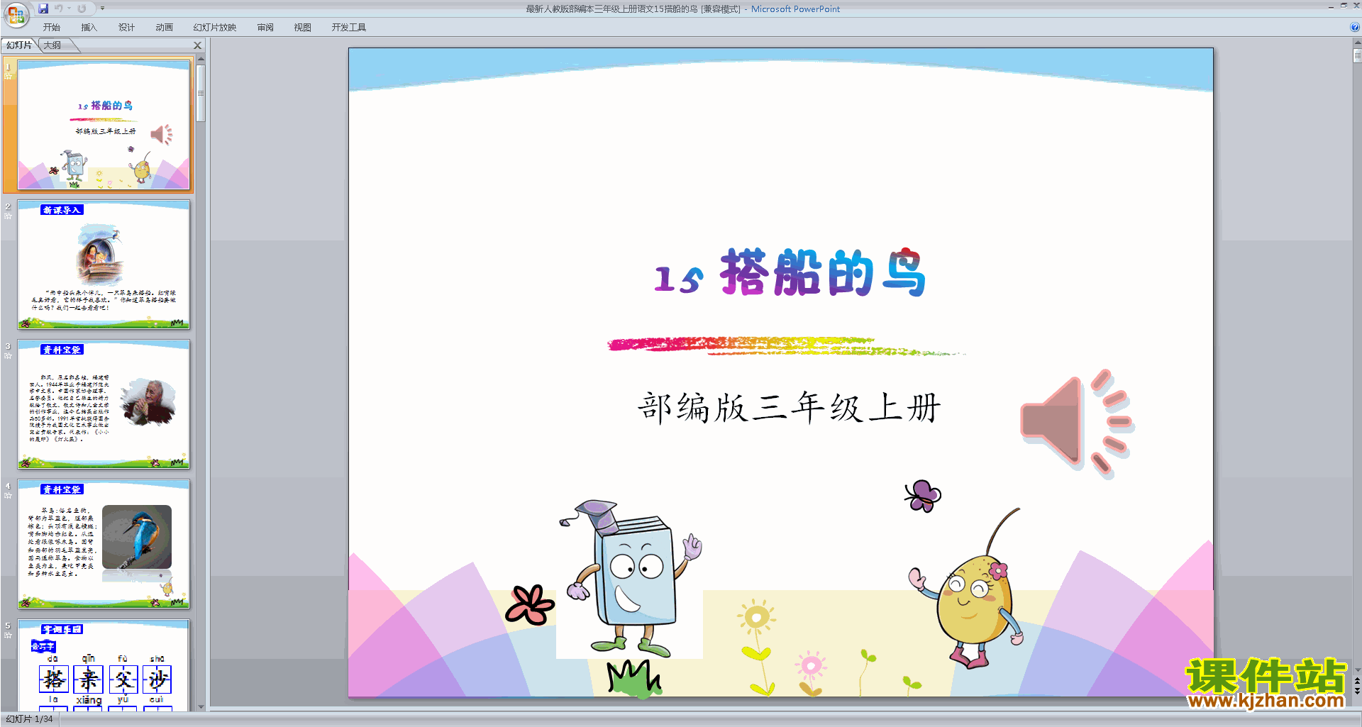Open the 幻灯片放映 ribbon tab
Screen dimensions: 1362x727
pos(215,28)
